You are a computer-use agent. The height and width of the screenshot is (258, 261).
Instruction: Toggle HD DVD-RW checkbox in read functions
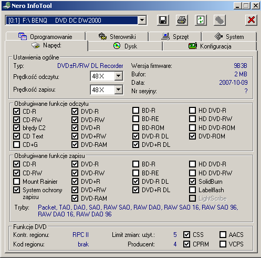[x=192, y=119]
